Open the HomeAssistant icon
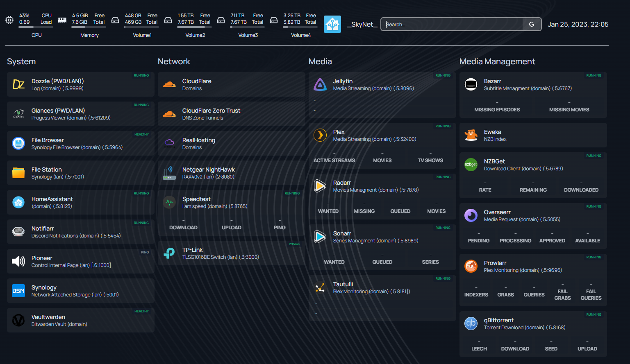This screenshot has height=364, width=630. (18, 202)
